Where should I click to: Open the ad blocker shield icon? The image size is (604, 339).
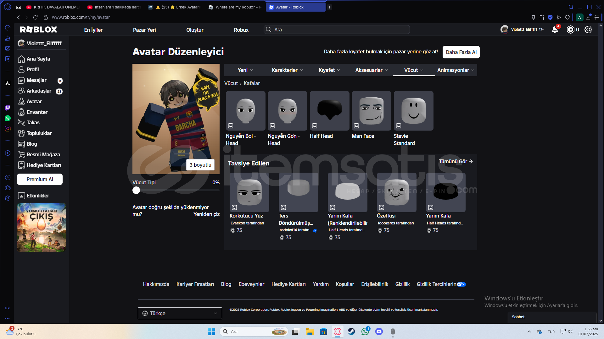click(x=550, y=17)
